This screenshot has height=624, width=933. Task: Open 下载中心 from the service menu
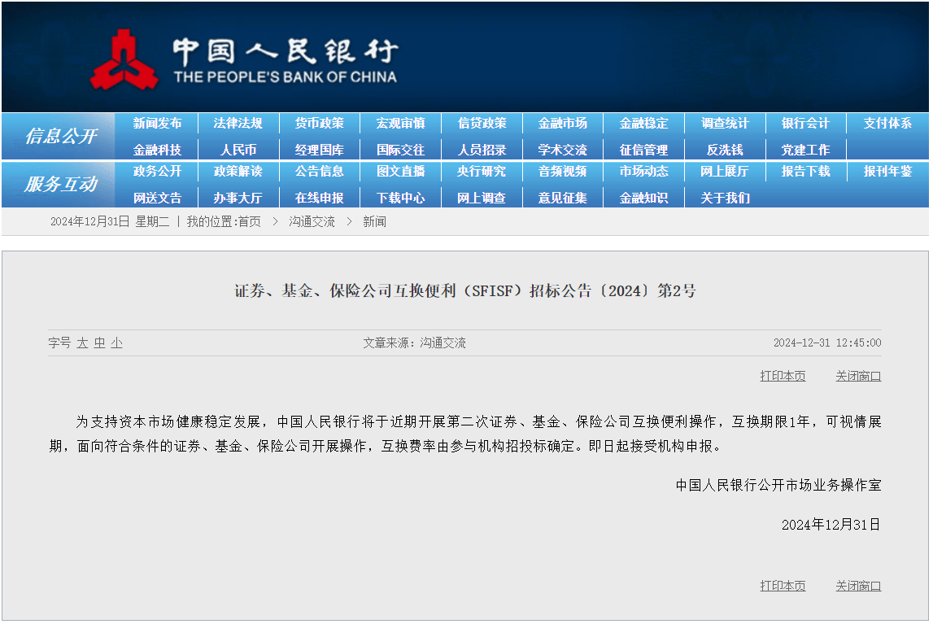click(400, 199)
